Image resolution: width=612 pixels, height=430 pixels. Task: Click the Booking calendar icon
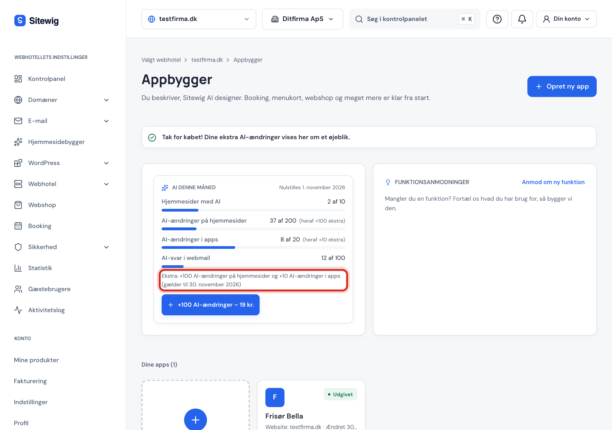tap(18, 226)
